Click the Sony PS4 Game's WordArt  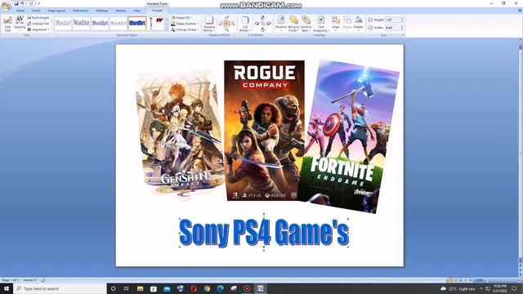(x=264, y=233)
